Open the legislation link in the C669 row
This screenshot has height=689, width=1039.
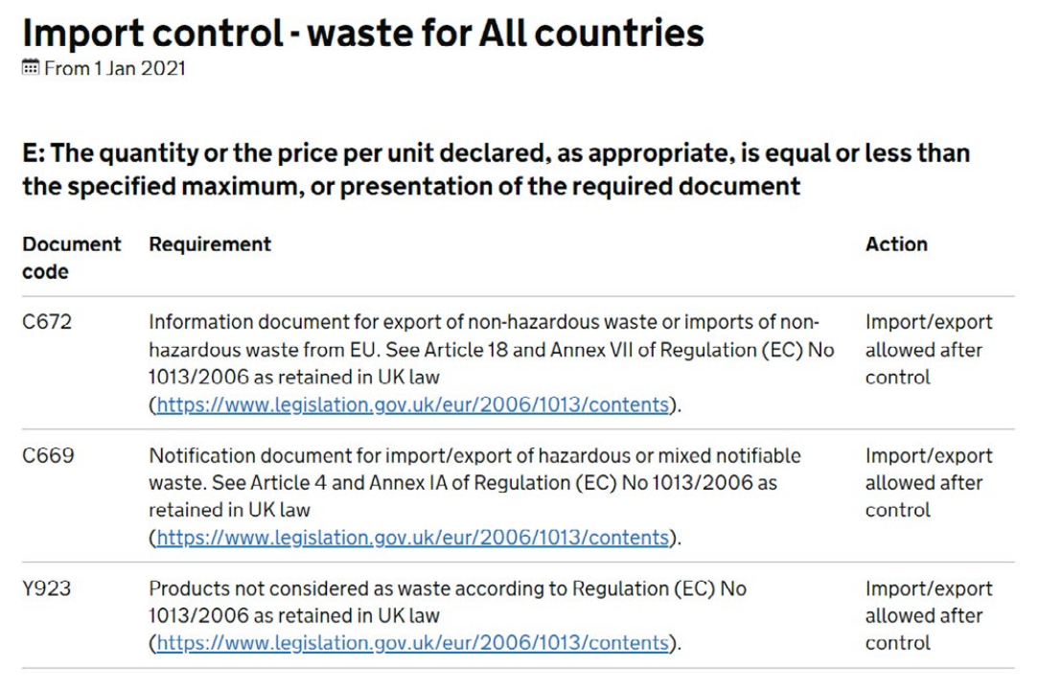click(x=412, y=537)
